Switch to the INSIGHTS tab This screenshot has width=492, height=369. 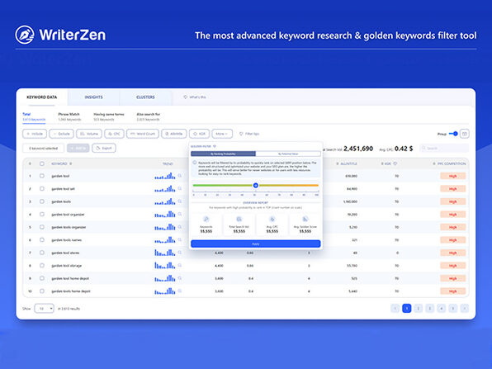(x=93, y=97)
